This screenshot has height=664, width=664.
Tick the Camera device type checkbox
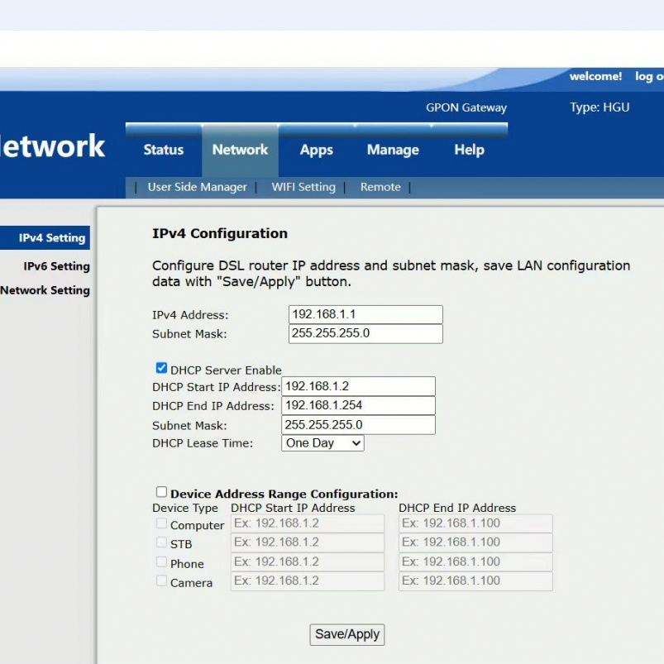pos(161,581)
